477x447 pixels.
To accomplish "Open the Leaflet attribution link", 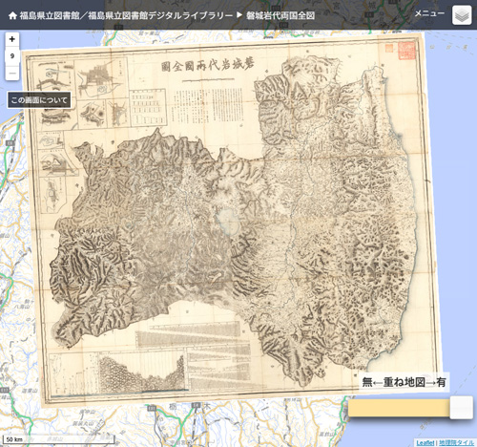I will pos(425,443).
